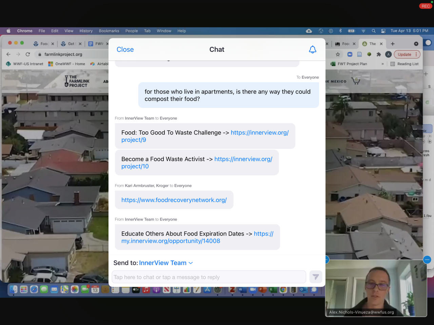Click the Chrome extensions puzzle piece icon
The height and width of the screenshot is (325, 434).
tap(379, 55)
